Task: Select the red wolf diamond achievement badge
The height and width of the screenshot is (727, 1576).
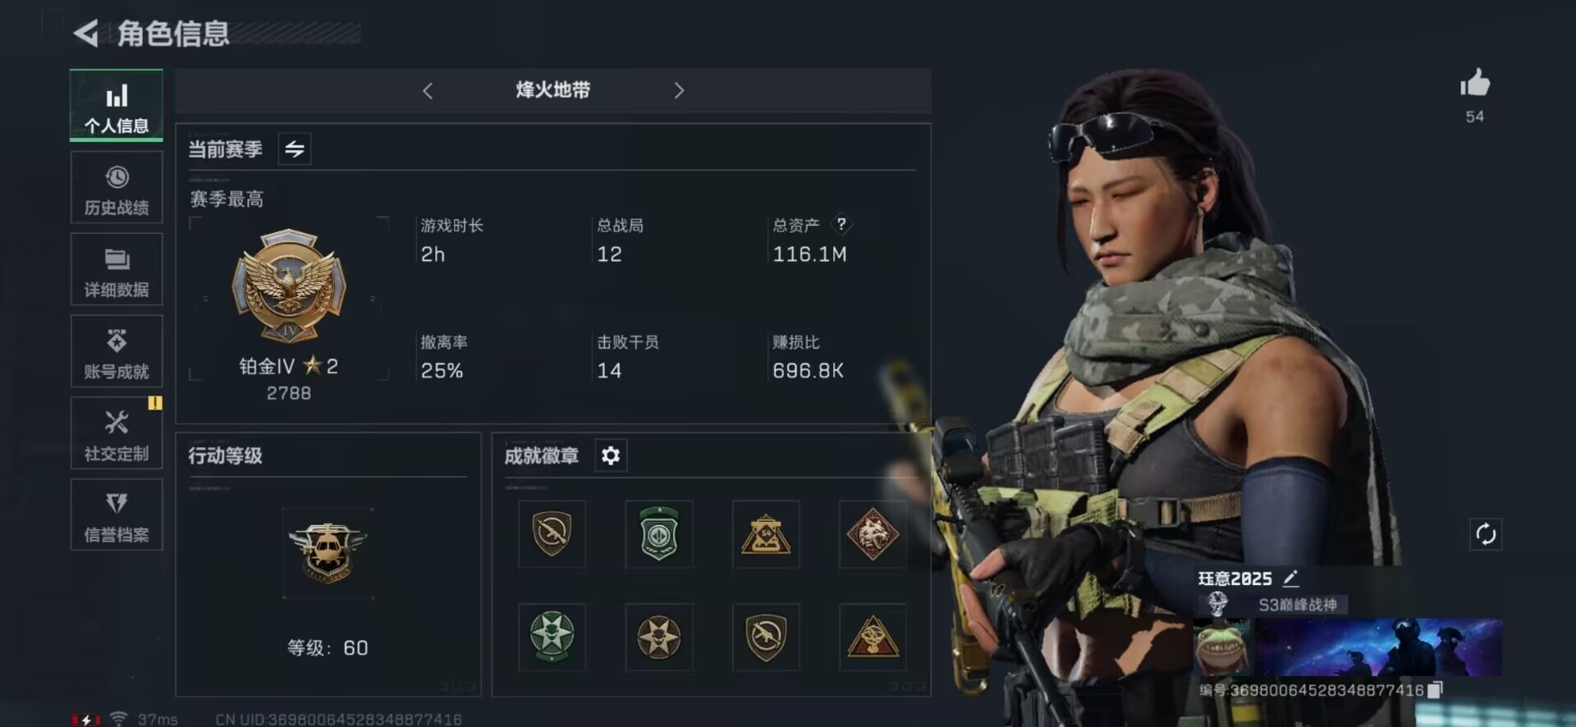Action: click(873, 534)
